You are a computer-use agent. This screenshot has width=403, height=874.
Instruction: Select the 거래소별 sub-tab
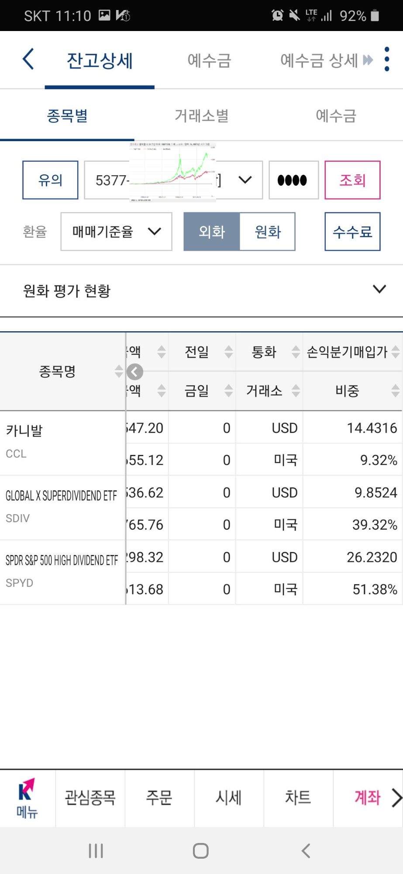point(201,116)
